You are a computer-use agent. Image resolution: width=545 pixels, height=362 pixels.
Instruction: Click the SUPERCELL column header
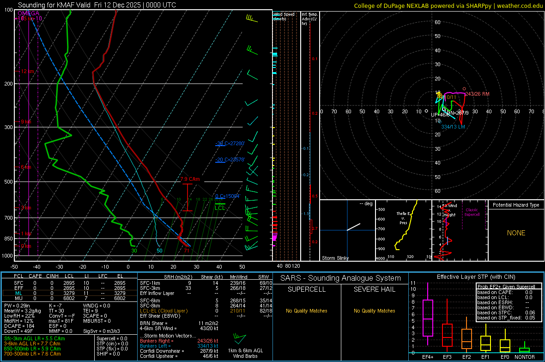[x=307, y=289]
